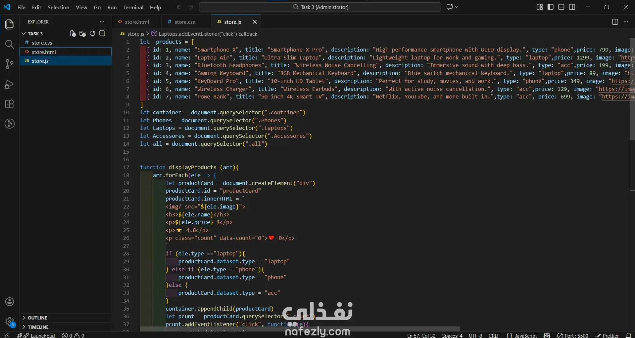
Task: Select store.js in the Explorer
Action: pyautogui.click(x=66, y=61)
